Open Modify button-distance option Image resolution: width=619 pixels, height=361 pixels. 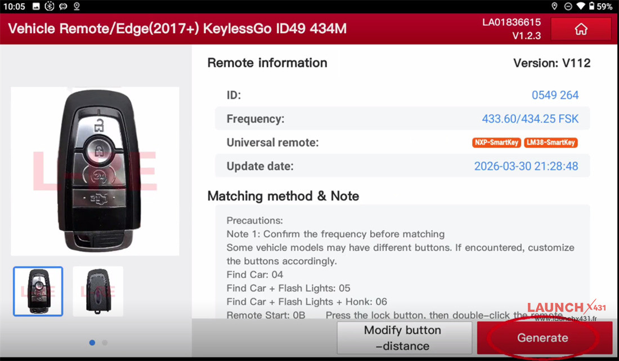(x=404, y=338)
